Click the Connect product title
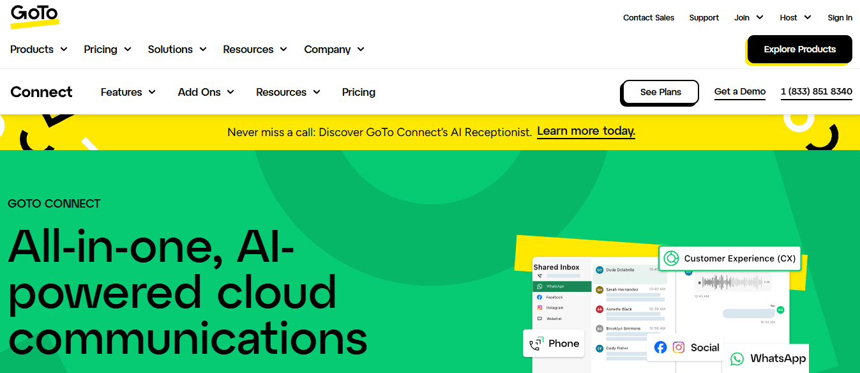This screenshot has width=860, height=373. (41, 92)
